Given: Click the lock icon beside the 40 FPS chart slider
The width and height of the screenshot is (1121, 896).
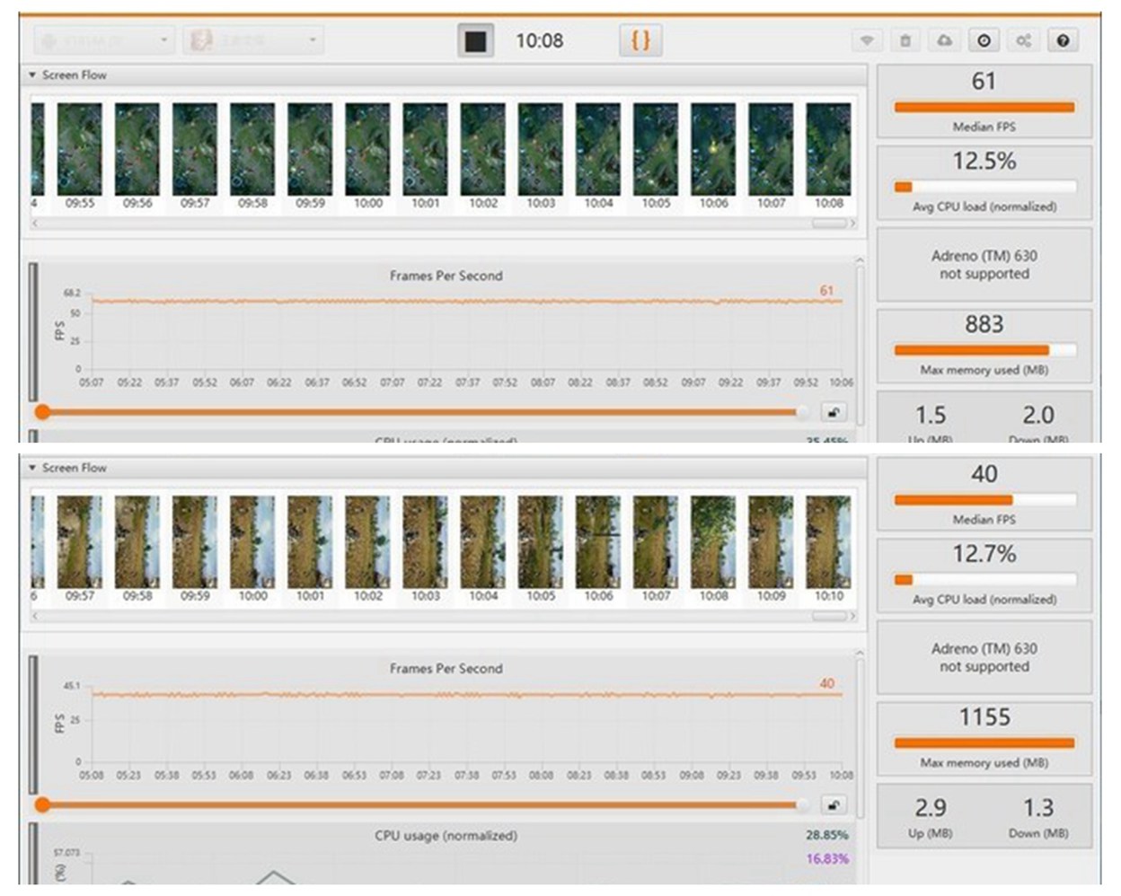Looking at the screenshot, I should click(834, 804).
